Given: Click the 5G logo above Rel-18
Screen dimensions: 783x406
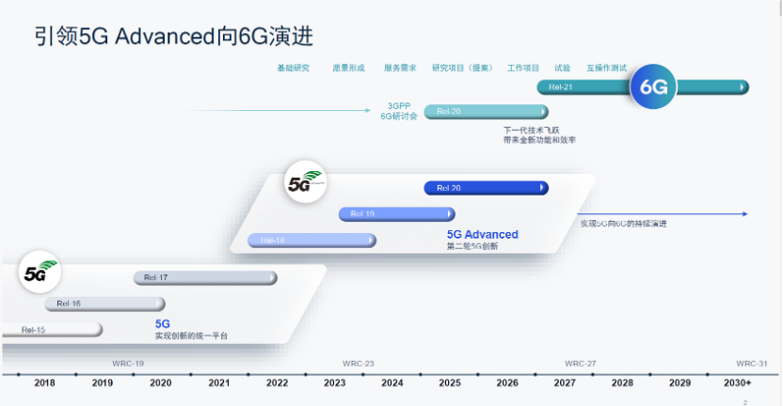Looking at the screenshot, I should (x=304, y=182).
